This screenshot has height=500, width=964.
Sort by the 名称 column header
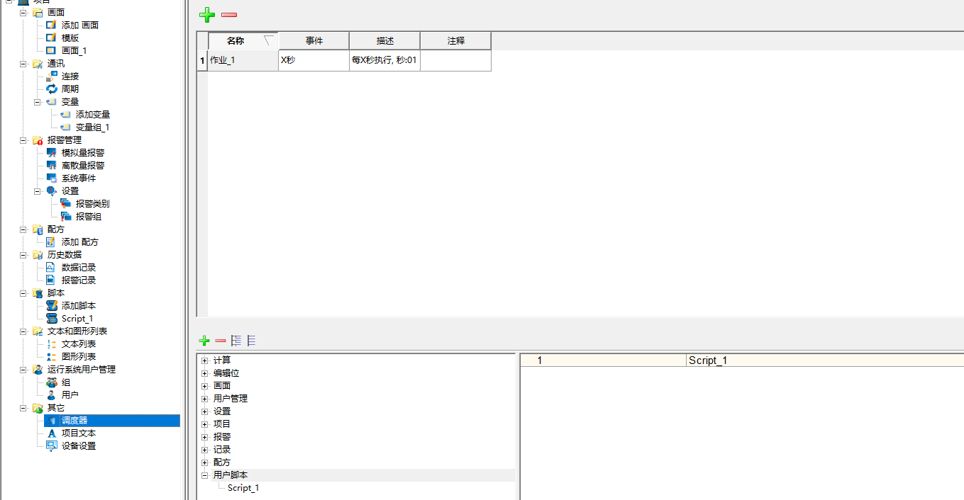[x=243, y=40]
